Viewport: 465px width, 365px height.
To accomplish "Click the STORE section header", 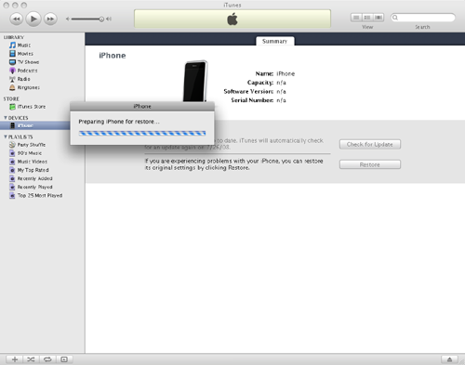I will [11, 98].
